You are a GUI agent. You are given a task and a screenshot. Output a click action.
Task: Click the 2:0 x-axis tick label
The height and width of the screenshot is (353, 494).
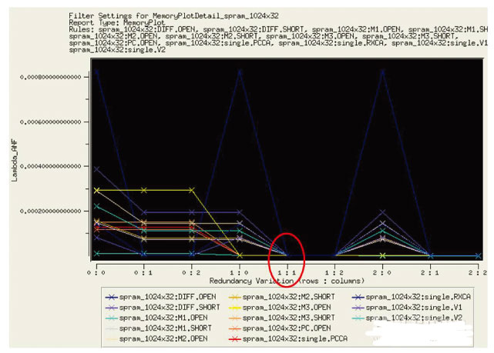click(382, 273)
